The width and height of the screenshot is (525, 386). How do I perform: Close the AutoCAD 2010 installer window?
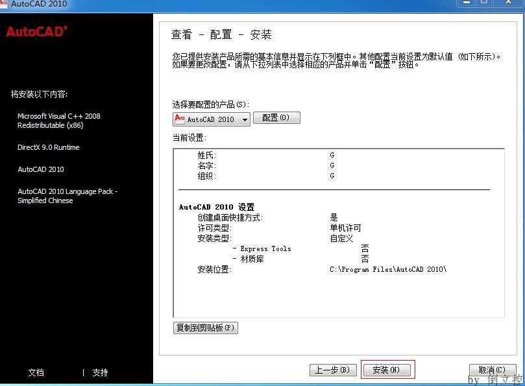tap(508, 3)
